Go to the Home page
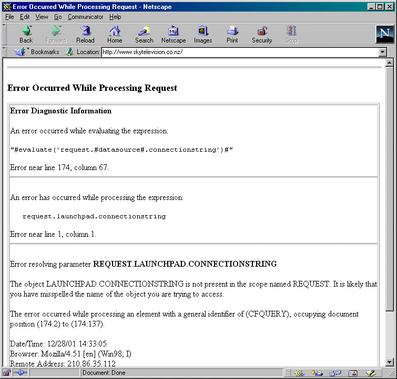 (115, 34)
